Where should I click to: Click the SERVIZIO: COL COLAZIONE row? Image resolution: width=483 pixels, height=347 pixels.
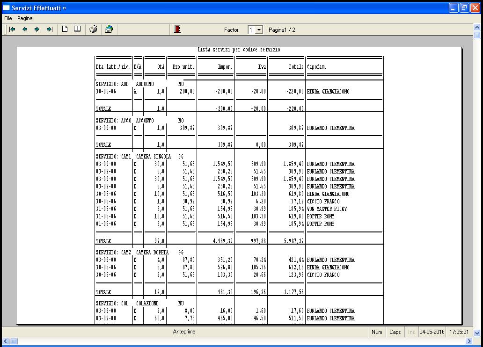140,304
